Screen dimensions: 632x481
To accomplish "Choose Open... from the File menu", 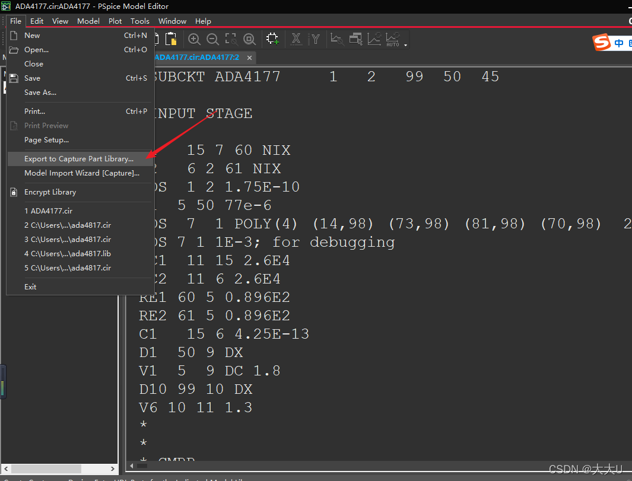I will (x=80, y=50).
